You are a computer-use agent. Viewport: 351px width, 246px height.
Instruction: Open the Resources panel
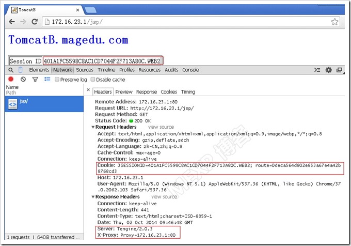149,70
